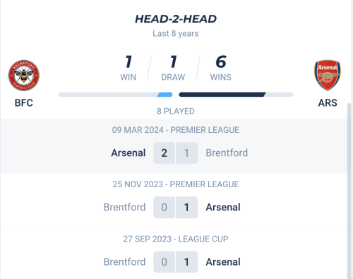Open the 27 Sep 2023 League Cup match
Image resolution: width=353 pixels, height=279 pixels.
[x=174, y=254]
